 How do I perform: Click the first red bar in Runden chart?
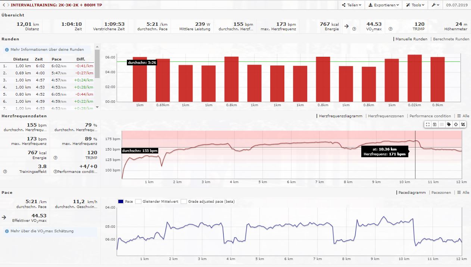(x=140, y=79)
